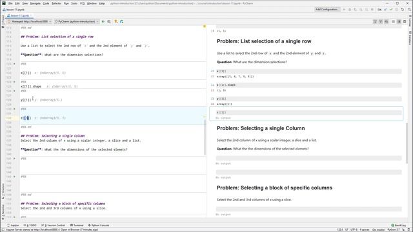Open the Refactor menu
The height and width of the screenshot is (232, 413).
(56, 3)
